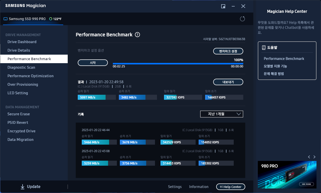The image size is (321, 193).
Task: Click the elapsed time 00:02:25
Action: [119, 66]
